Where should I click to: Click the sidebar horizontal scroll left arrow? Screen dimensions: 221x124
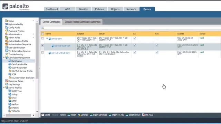coord(4,115)
